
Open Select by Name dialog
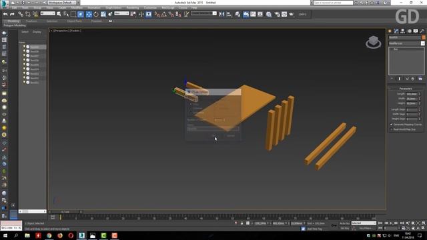[66, 14]
